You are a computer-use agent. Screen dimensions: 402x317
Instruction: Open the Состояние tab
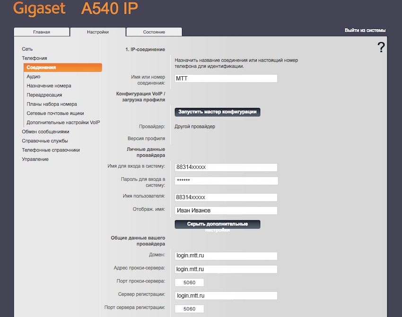154,32
